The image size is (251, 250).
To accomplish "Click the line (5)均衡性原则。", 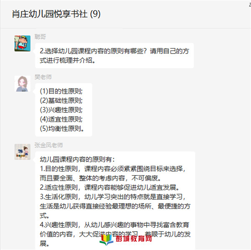I will click(62, 128).
